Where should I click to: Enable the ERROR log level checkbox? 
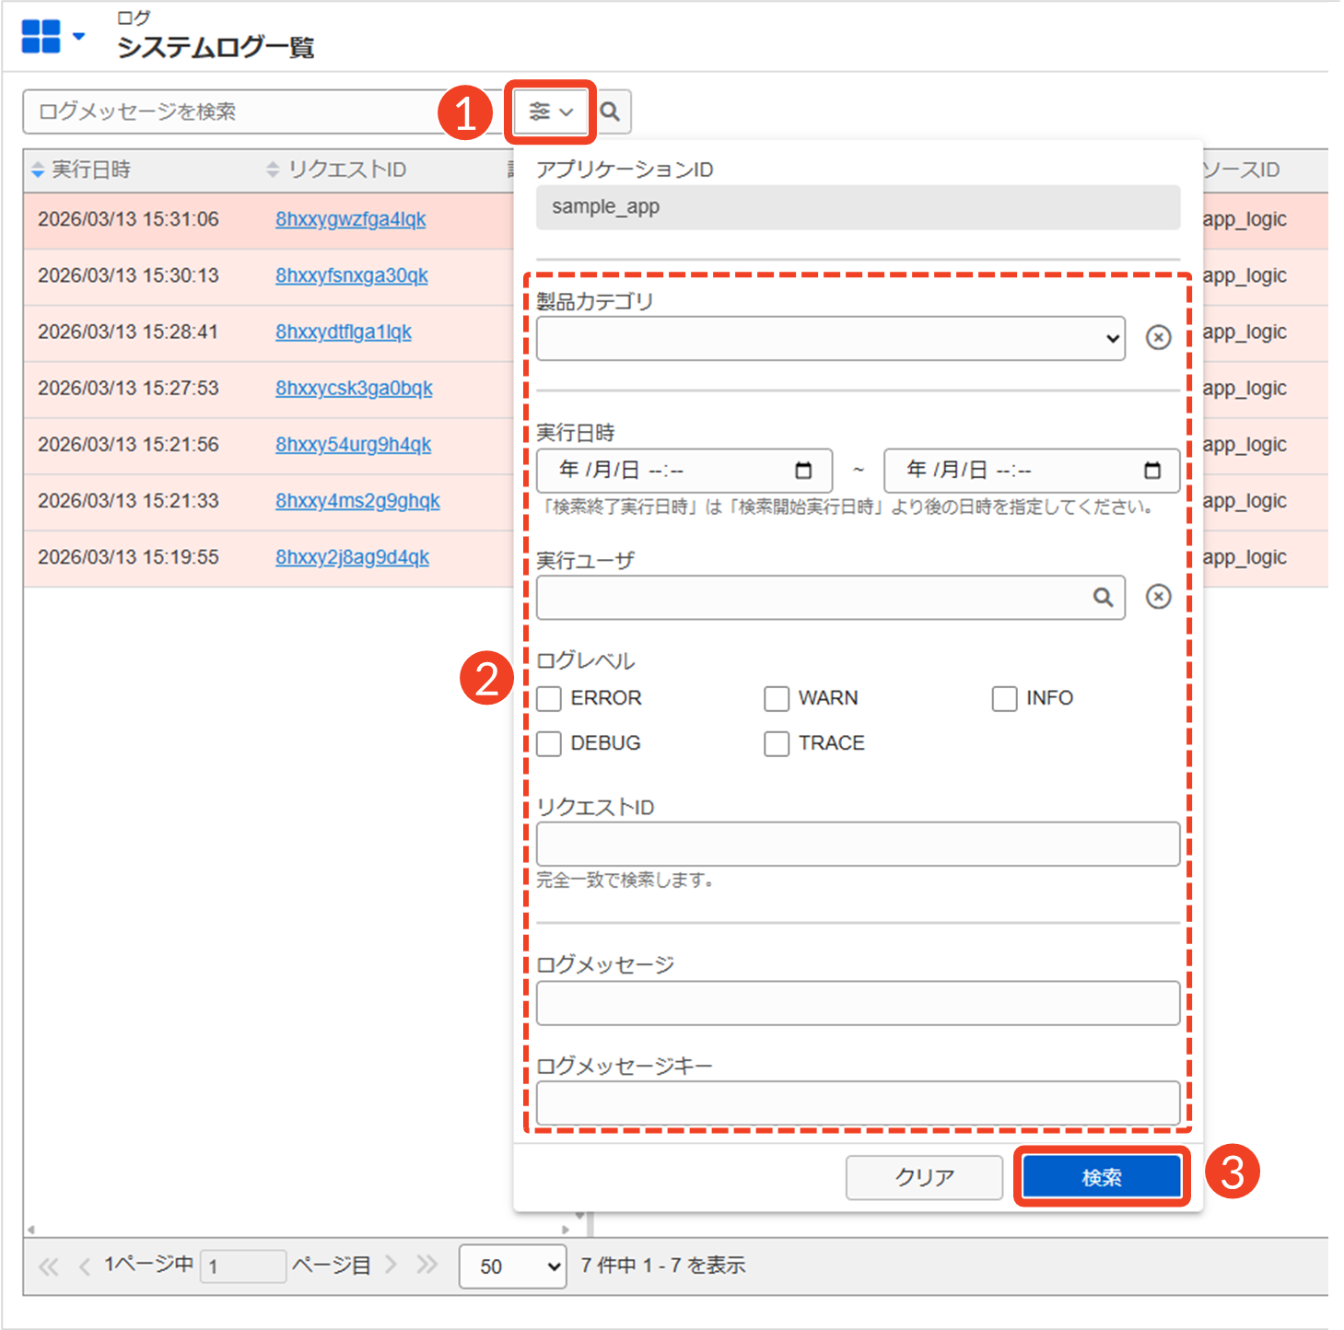(x=549, y=699)
